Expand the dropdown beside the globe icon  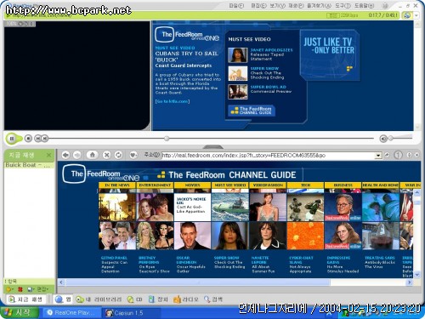[416, 15]
